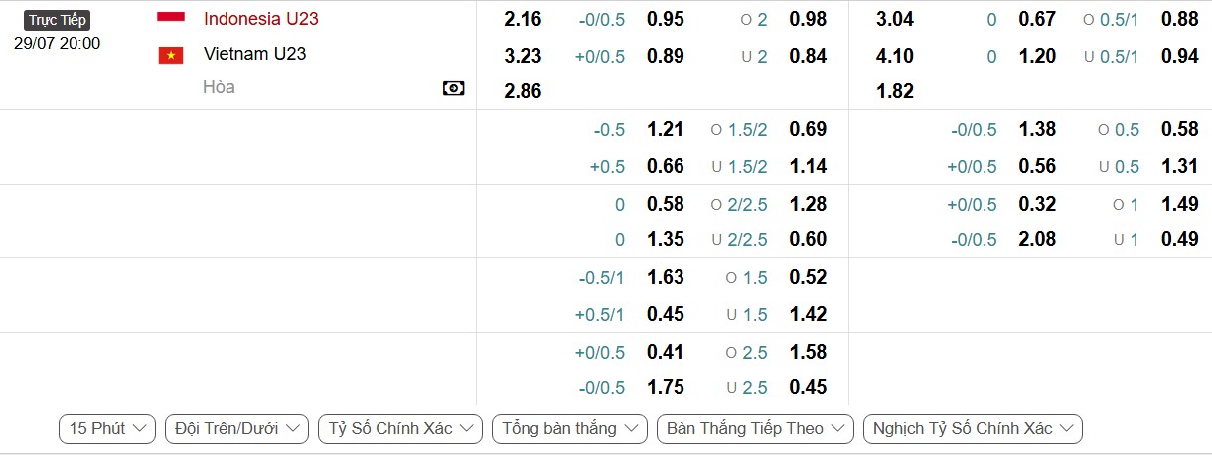Image resolution: width=1212 pixels, height=455 pixels.
Task: Expand the 15 Phút dropdown
Action: pyautogui.click(x=107, y=429)
